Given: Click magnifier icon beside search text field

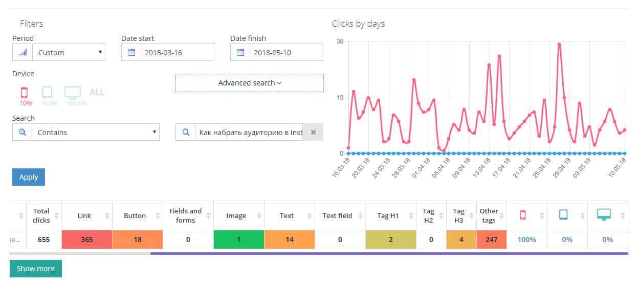Looking at the screenshot, I should (185, 132).
